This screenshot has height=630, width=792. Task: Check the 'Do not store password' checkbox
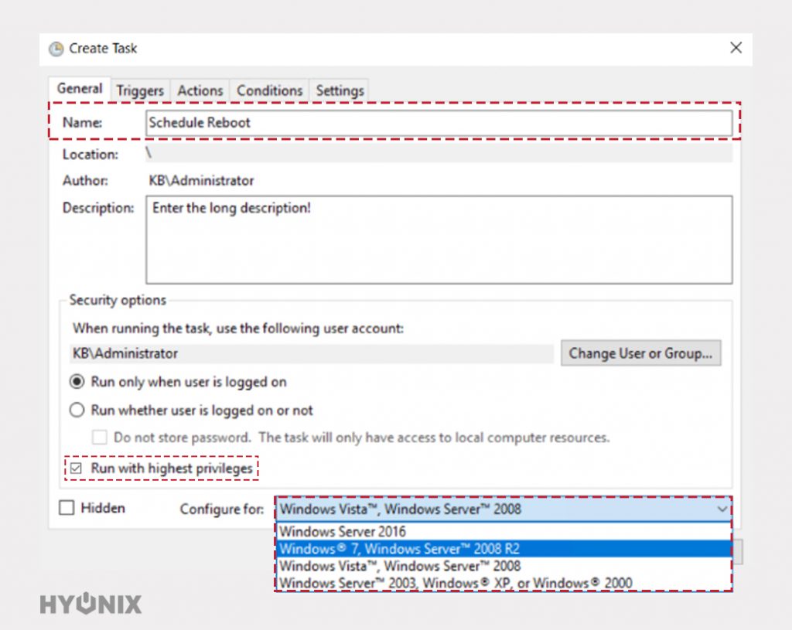(x=99, y=437)
